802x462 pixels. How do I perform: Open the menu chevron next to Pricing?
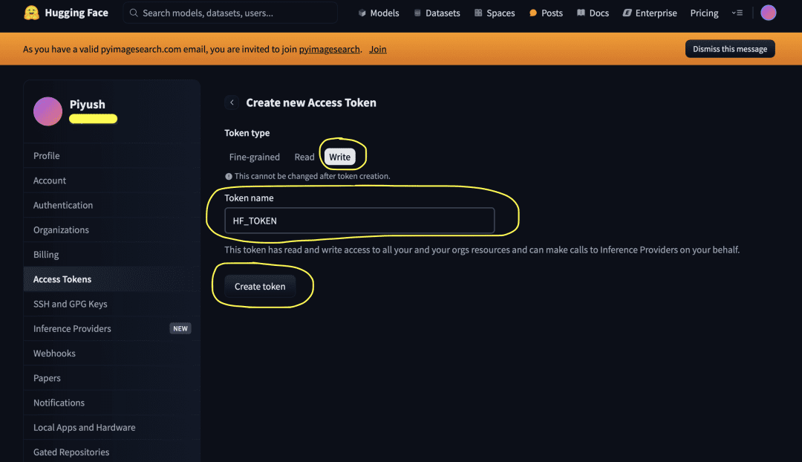(736, 13)
